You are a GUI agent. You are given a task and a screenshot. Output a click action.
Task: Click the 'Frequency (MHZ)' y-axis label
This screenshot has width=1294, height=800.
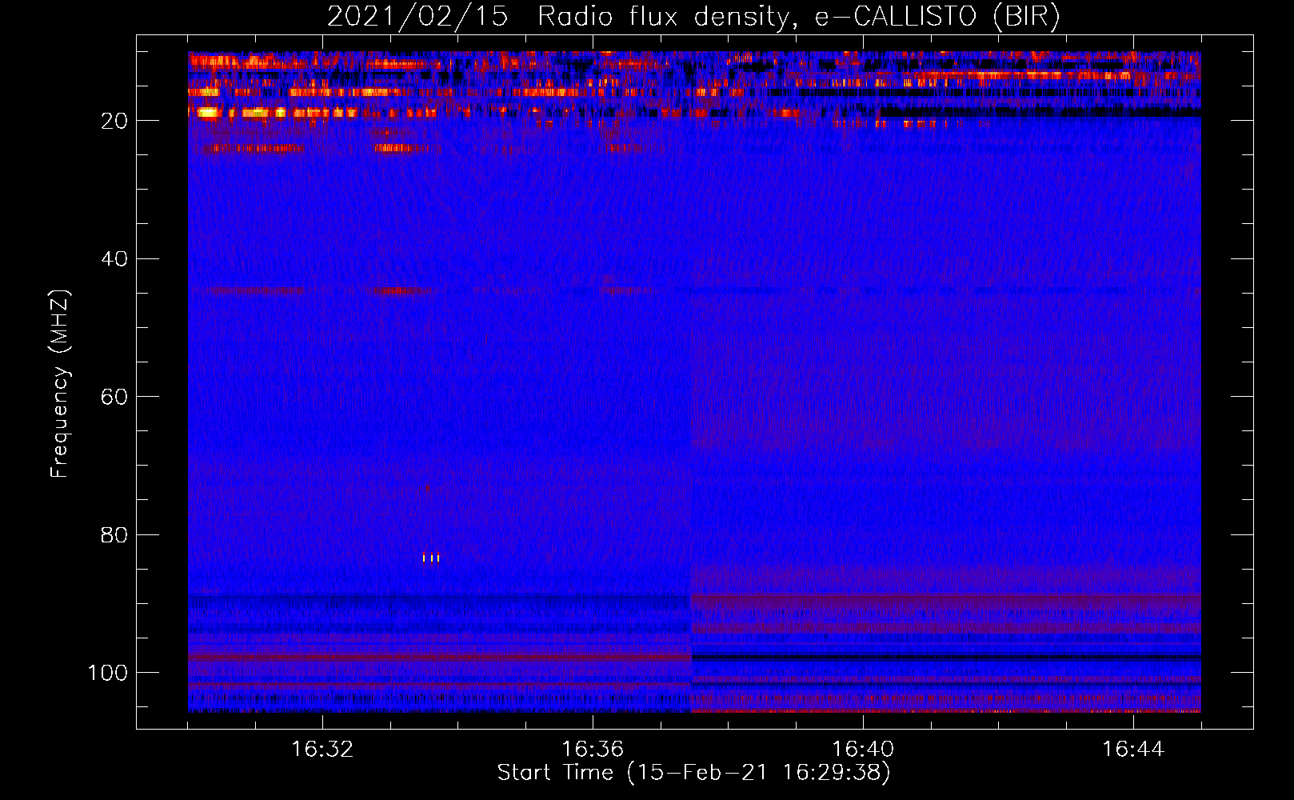pyautogui.click(x=60, y=384)
